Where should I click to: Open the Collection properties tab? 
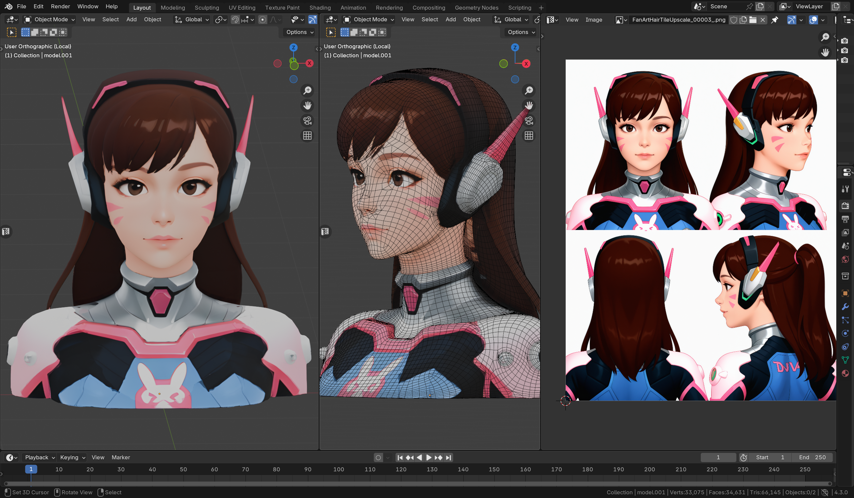(x=845, y=276)
